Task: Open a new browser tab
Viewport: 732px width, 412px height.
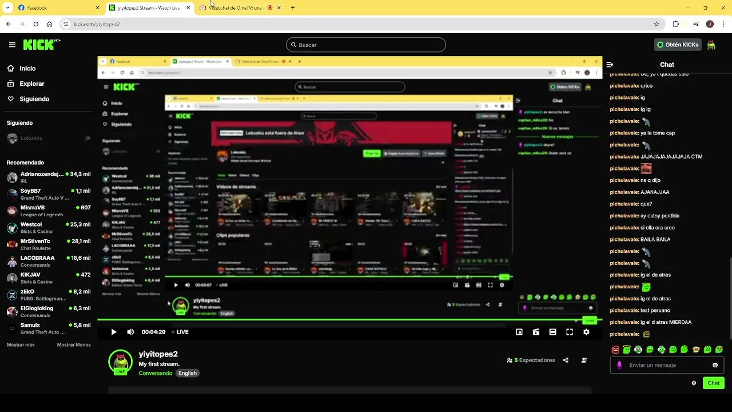Action: tap(293, 8)
